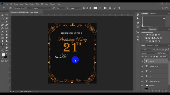This screenshot has width=170, height=95.
Task: Open the workspace switcher icon
Action: tap(167, 8)
